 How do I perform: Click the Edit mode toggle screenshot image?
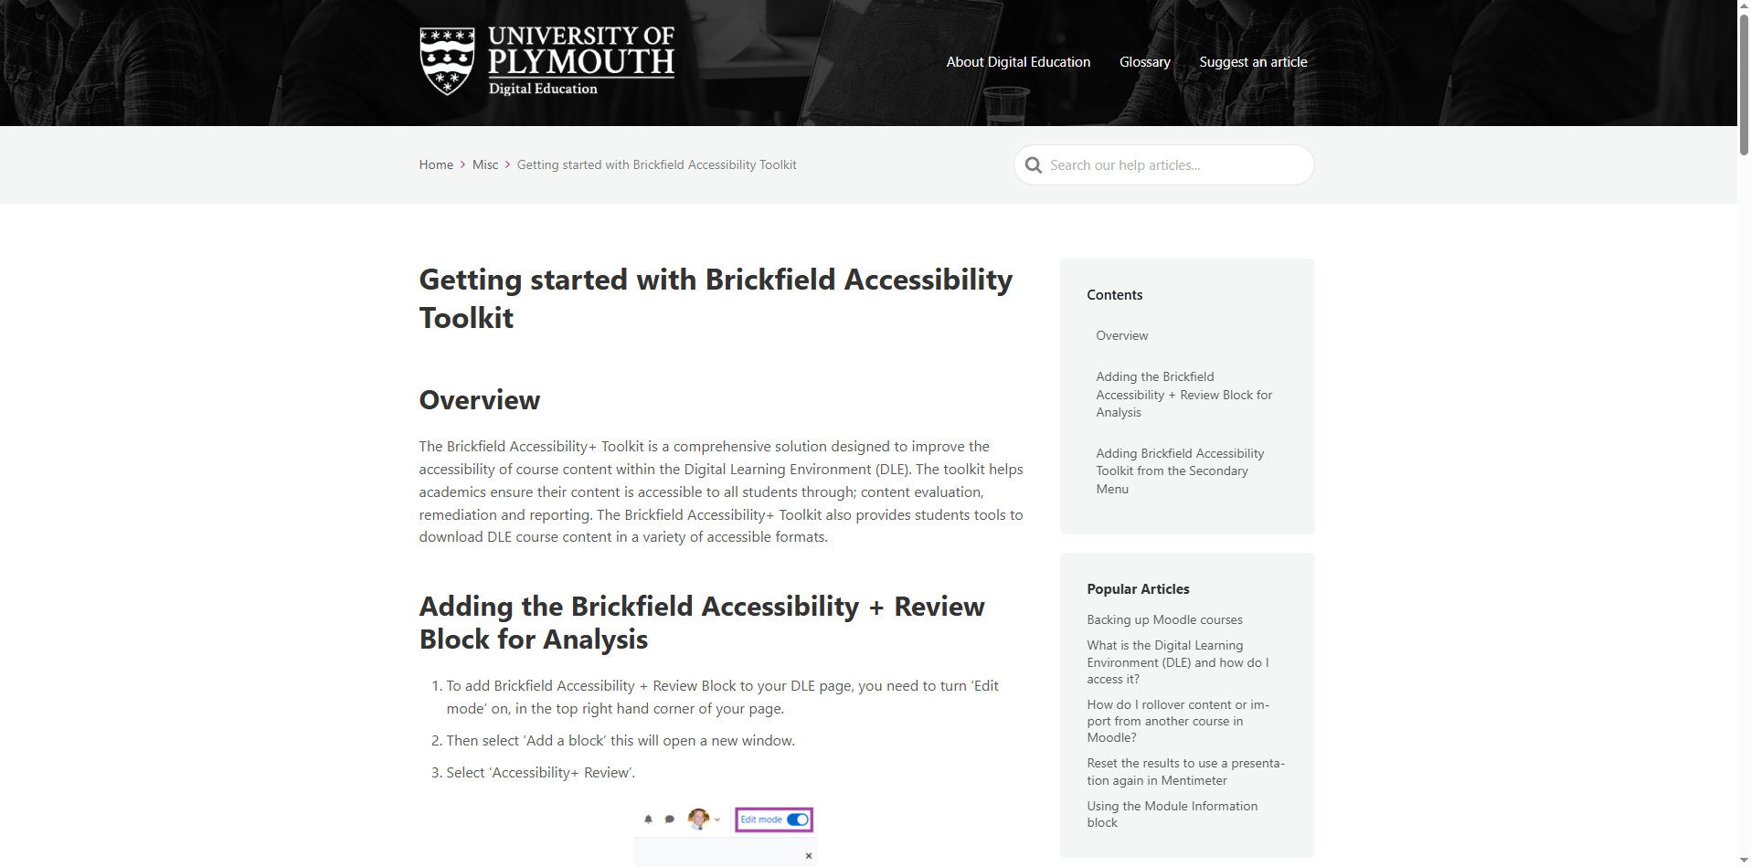[x=725, y=836]
